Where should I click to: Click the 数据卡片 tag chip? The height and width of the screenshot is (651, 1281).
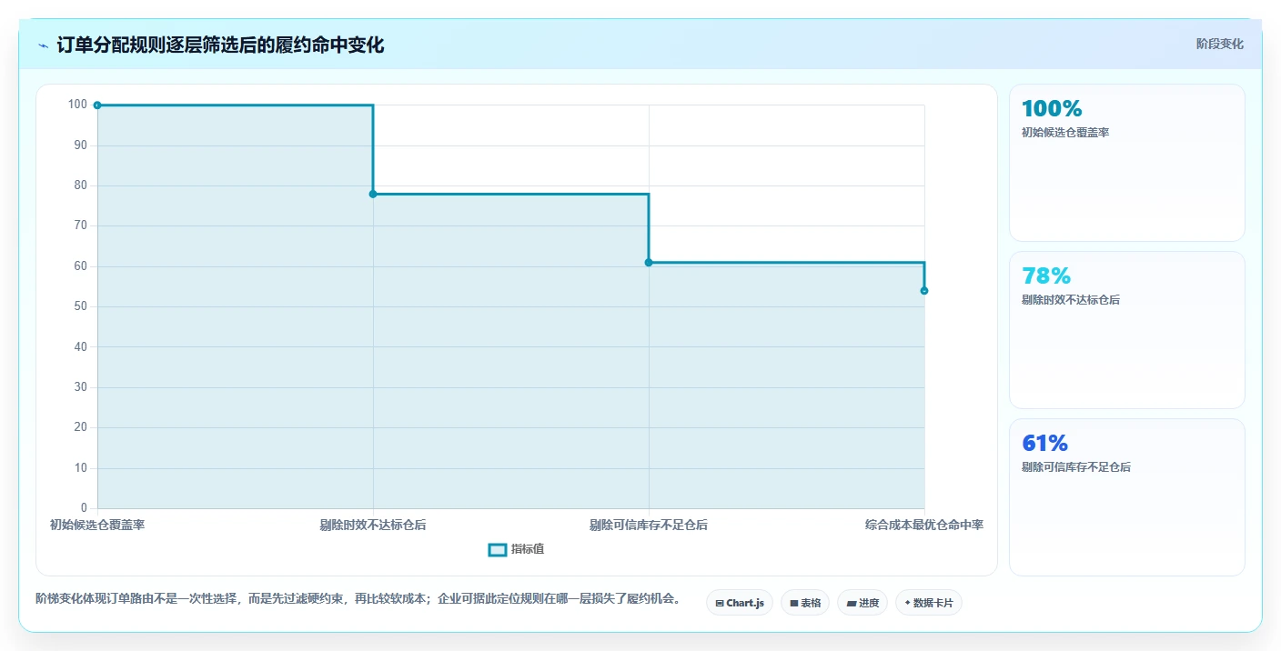929,603
